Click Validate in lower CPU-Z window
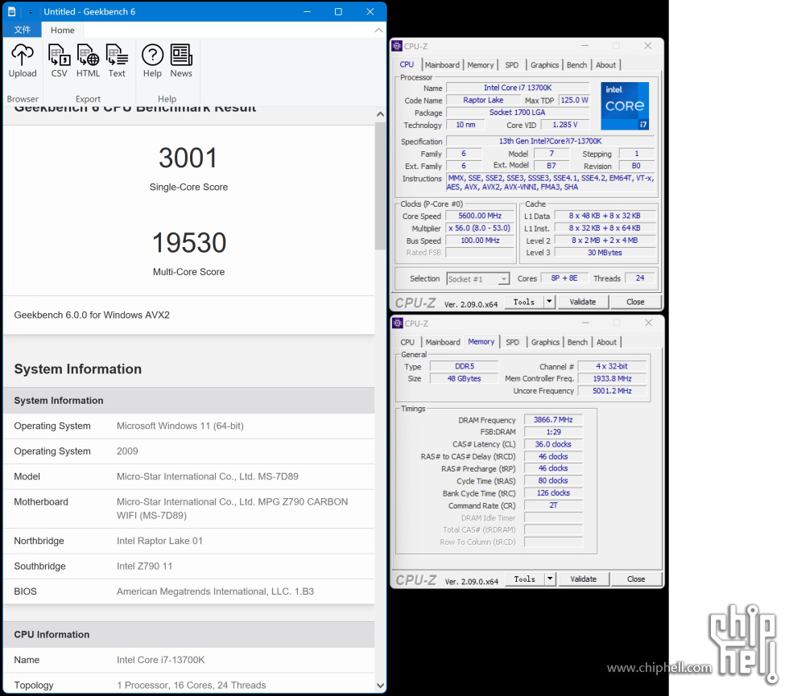The image size is (789, 696). (583, 579)
